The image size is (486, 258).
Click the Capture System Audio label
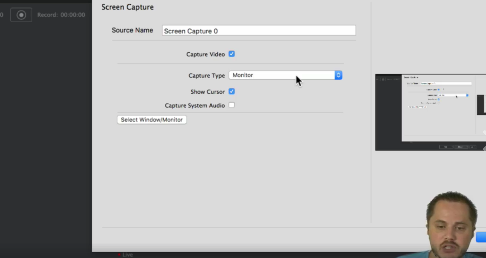pyautogui.click(x=195, y=106)
